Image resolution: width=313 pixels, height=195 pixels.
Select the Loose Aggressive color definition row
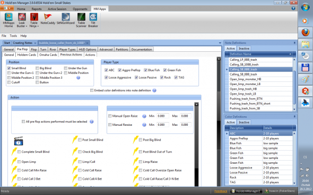tap(260, 168)
